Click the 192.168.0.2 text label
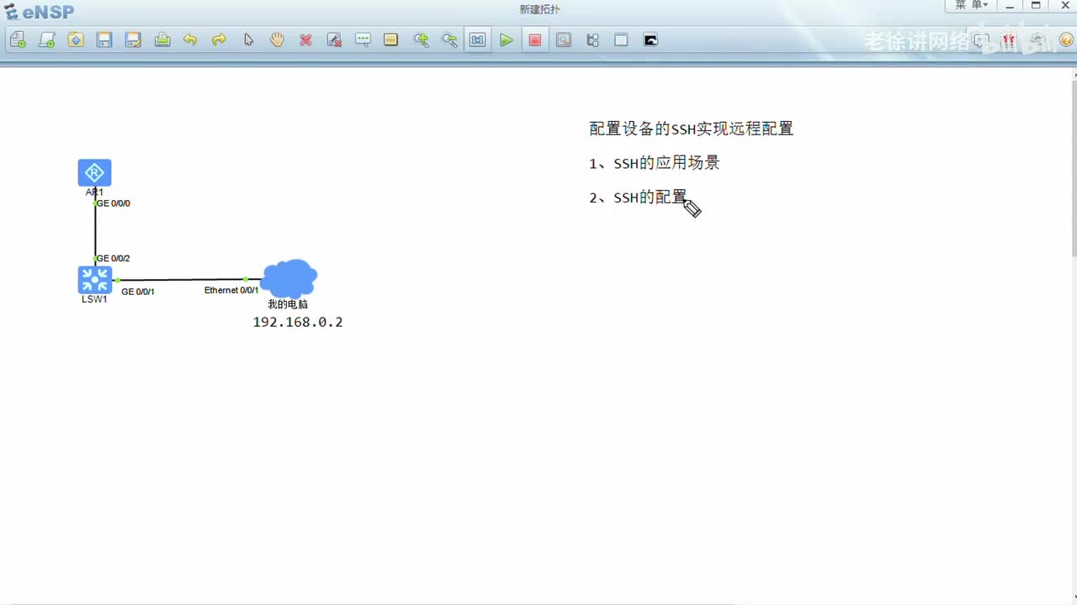1077x605 pixels. pos(298,322)
